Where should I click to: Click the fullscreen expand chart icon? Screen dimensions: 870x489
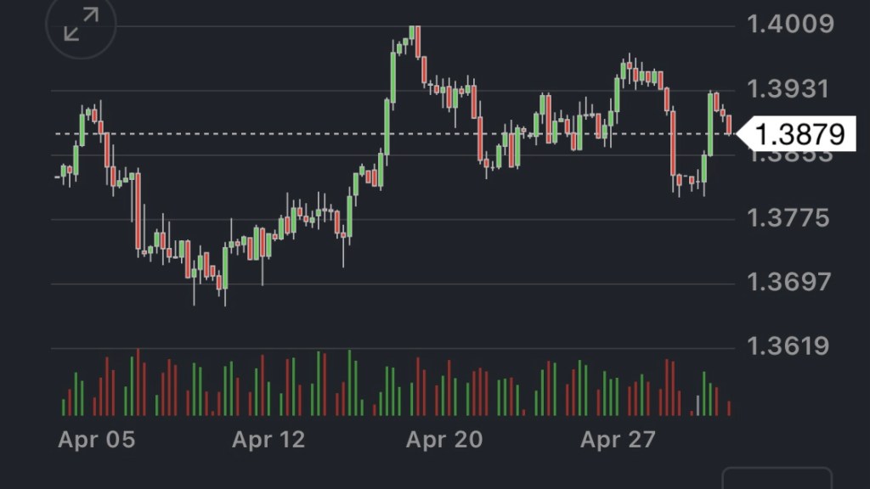click(x=81, y=24)
